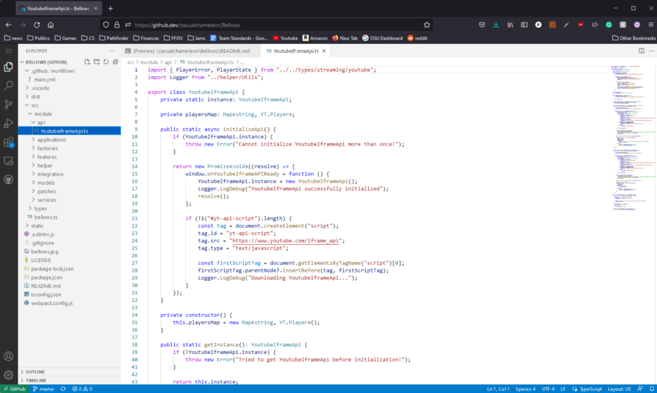Open package.json in the file tree

click(46, 277)
